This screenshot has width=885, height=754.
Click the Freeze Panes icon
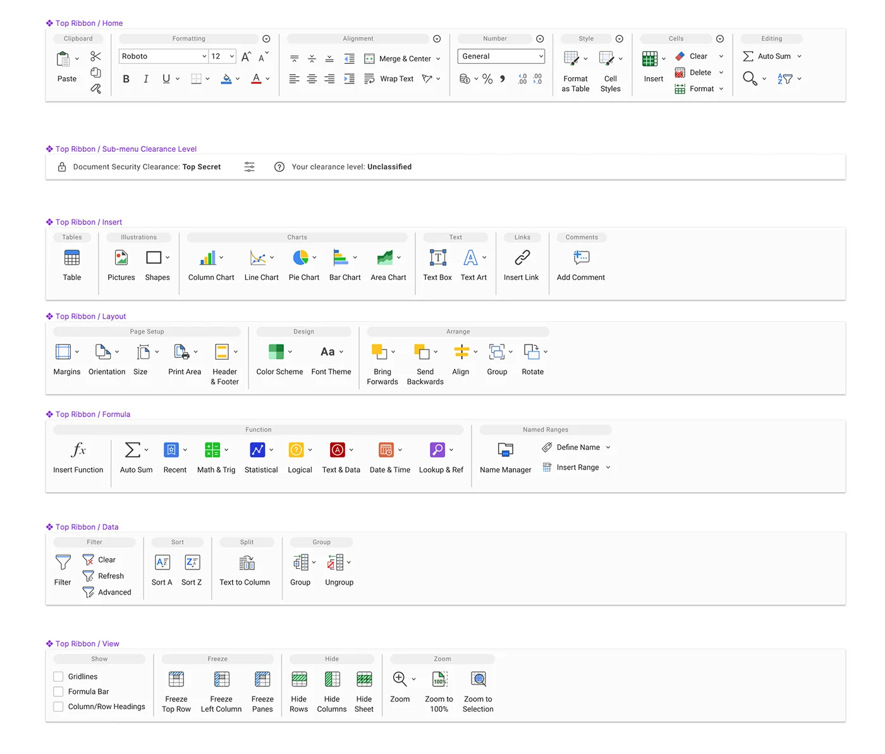tap(262, 679)
